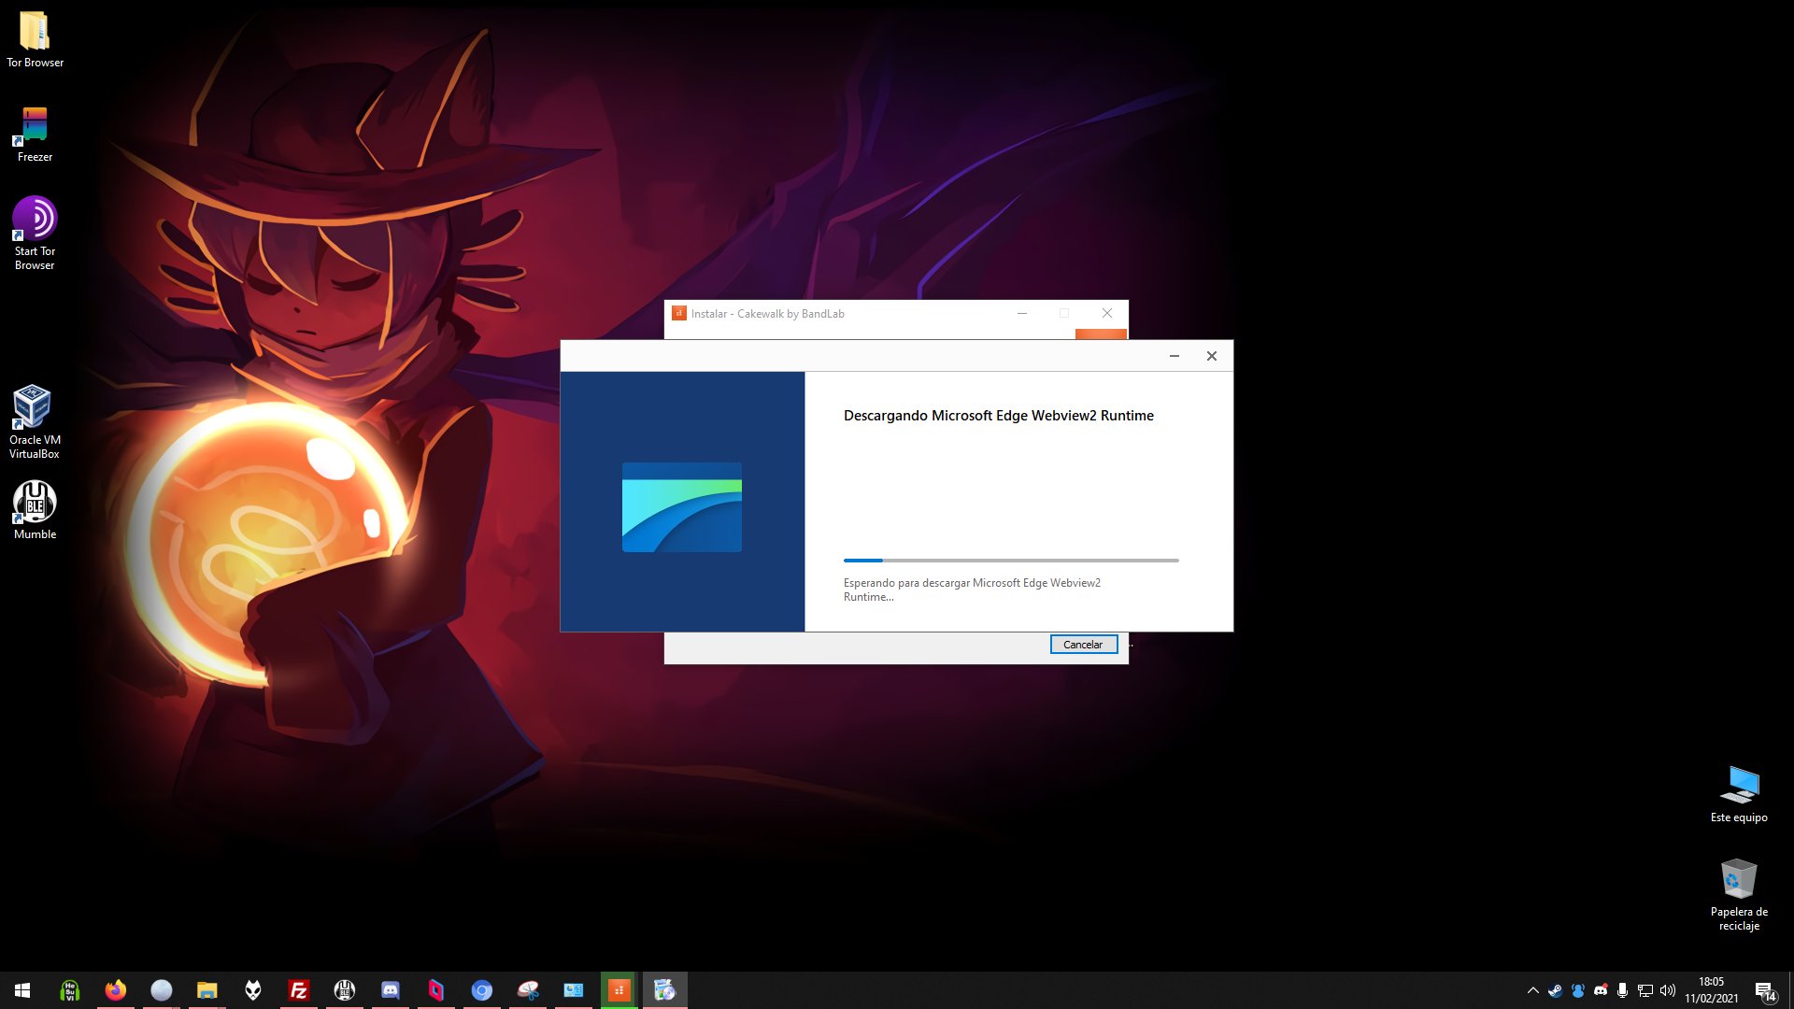1794x1009 pixels.
Task: Click the Webview2 logo image in the downloader
Action: [x=682, y=507]
